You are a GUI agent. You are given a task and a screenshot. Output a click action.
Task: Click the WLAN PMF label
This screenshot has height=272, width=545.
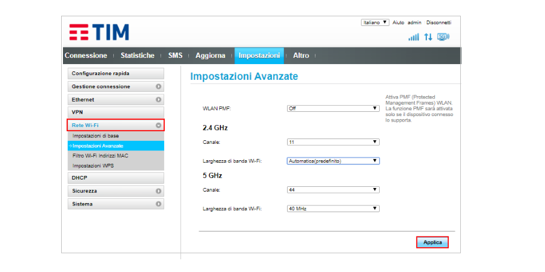[217, 108]
